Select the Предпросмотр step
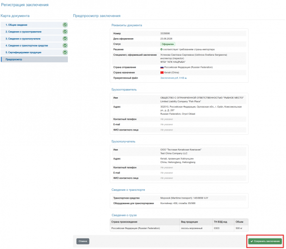This screenshot has width=286, height=249. [34, 59]
